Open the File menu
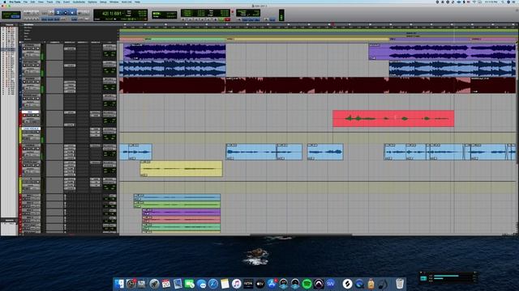Viewport: 519px width, 291px height. [25, 2]
